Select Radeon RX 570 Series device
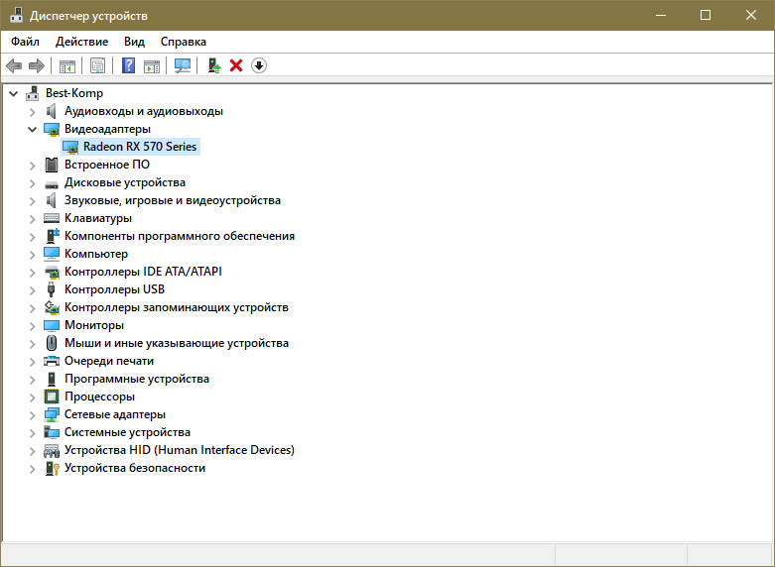 click(x=140, y=147)
